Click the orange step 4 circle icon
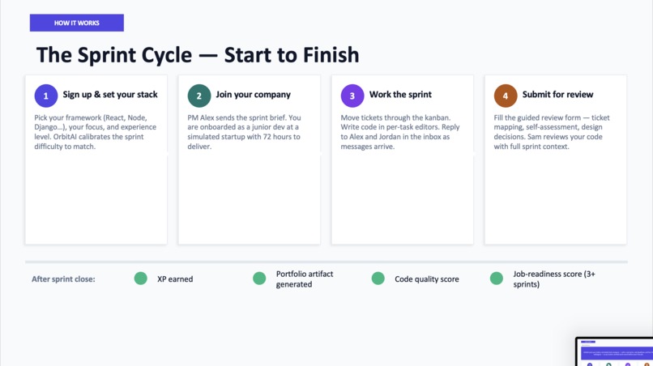 coord(506,96)
